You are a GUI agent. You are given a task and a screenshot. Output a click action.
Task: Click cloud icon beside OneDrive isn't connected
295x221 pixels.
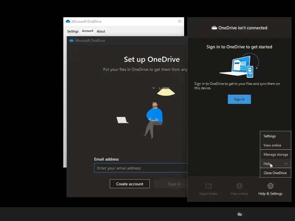pos(214,28)
